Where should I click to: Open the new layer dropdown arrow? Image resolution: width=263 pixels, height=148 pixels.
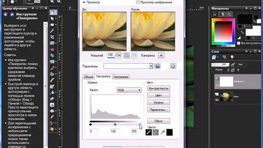click(x=217, y=58)
